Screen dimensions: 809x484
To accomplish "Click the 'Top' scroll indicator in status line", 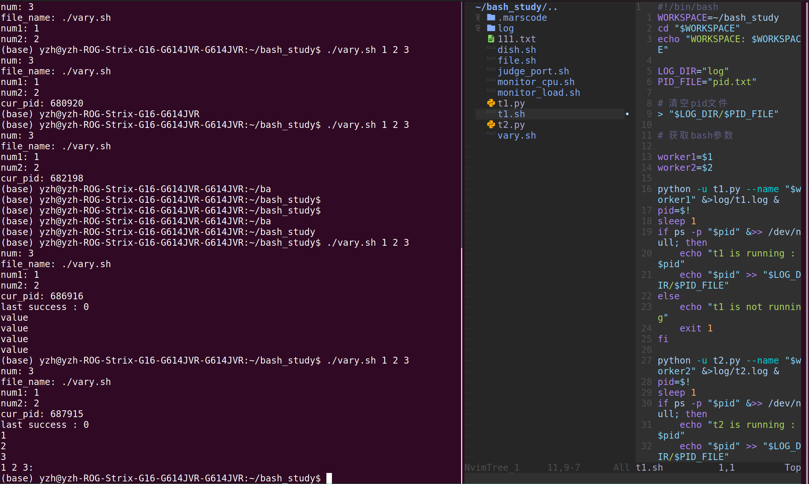I will (793, 468).
